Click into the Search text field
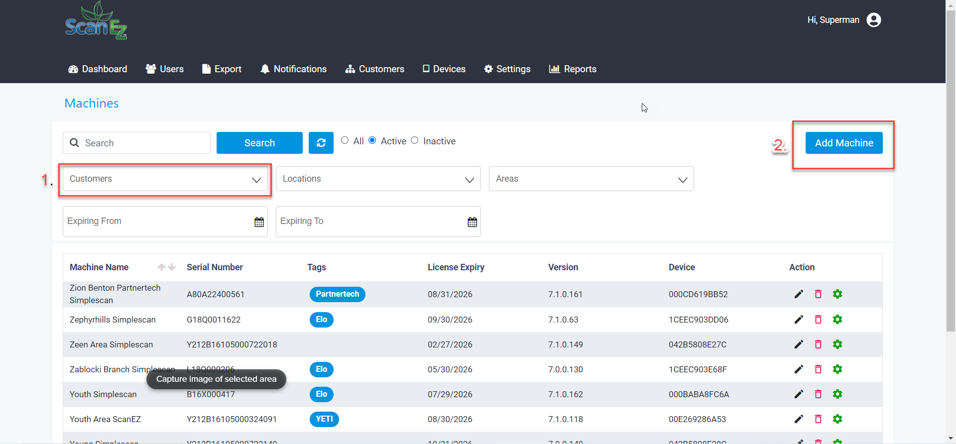 tap(136, 143)
